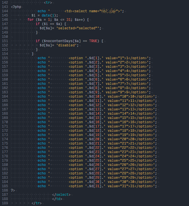
Task: Click $d[25] on line 179
Action: click(x=95, y=160)
